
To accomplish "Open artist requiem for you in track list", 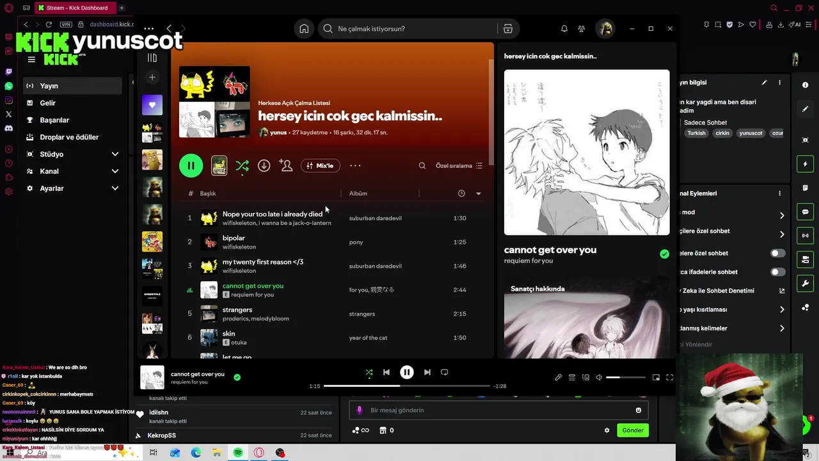I will pyautogui.click(x=252, y=295).
